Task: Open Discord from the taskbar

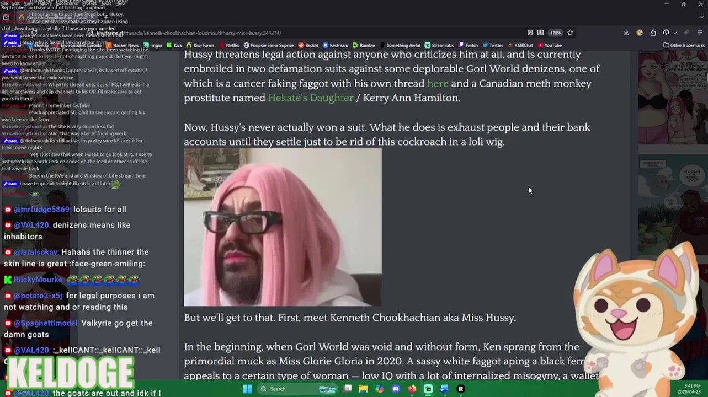Action: 396,389
